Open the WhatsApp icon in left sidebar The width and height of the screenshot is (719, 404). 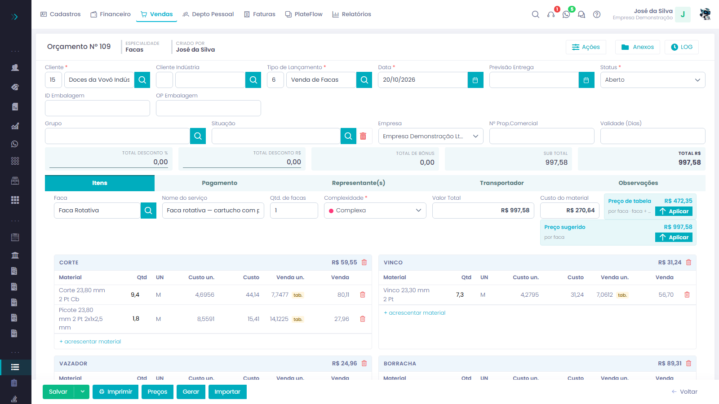point(15,144)
